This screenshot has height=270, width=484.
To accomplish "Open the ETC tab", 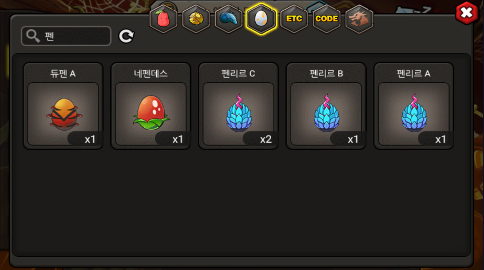I will [294, 19].
